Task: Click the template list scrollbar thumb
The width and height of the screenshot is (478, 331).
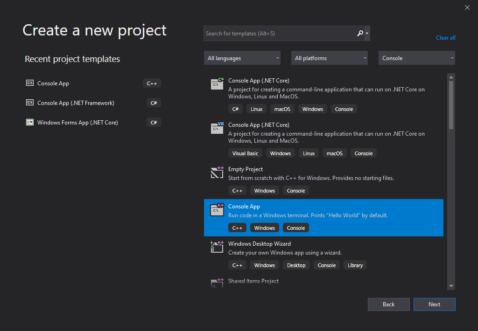Action: [451, 105]
